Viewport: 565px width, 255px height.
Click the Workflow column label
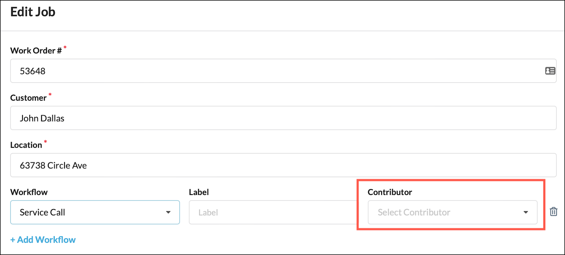(29, 192)
